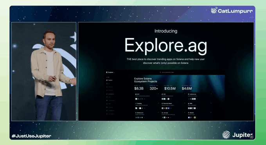This screenshot has width=266, height=145.
Task: Click the 320+ statistic
Action: pos(154,89)
